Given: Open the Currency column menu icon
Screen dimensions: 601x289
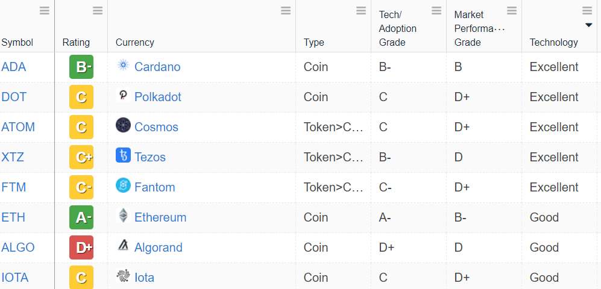Looking at the screenshot, I should (286, 11).
